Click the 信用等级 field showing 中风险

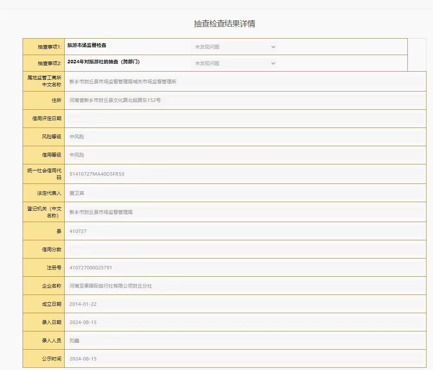tap(245, 155)
